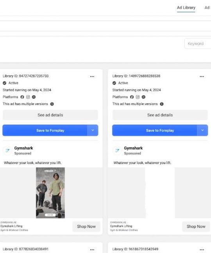Viewport: 211px width, 253px height.
Task: Click start date text in ad 1489726888288538
Action: tap(137, 90)
